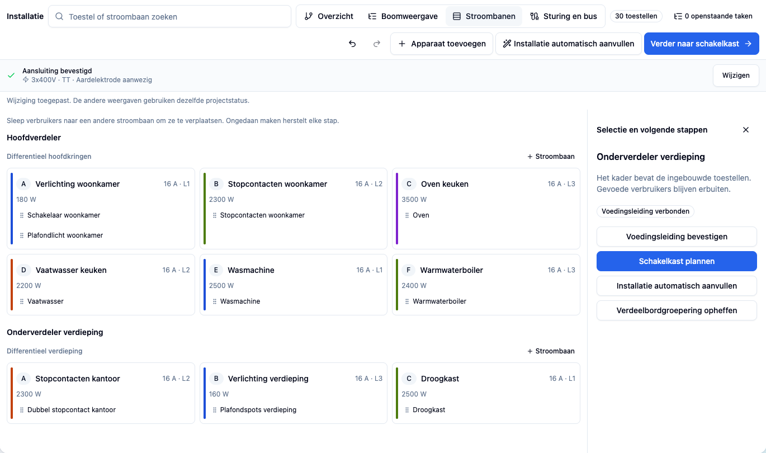The width and height of the screenshot is (766, 453).
Task: Add Stroombaan to Differentieel hoofdkringen
Action: (551, 157)
